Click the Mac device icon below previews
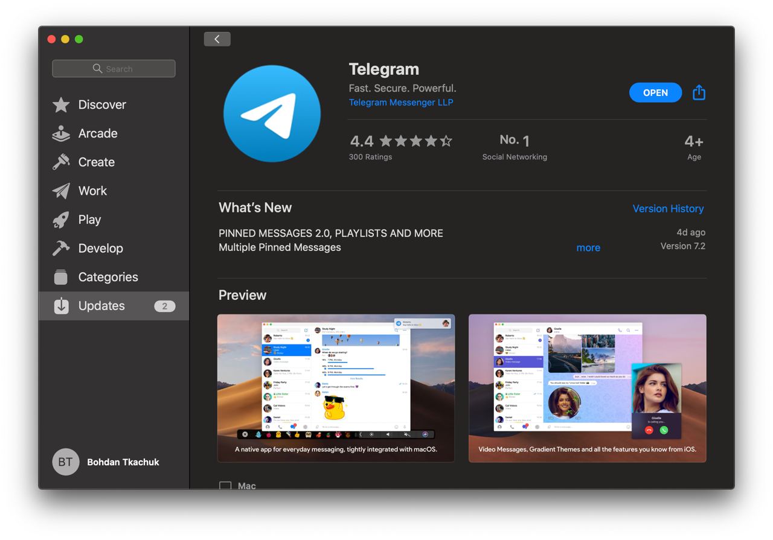Screen dimensions: 773x540 coord(225,486)
